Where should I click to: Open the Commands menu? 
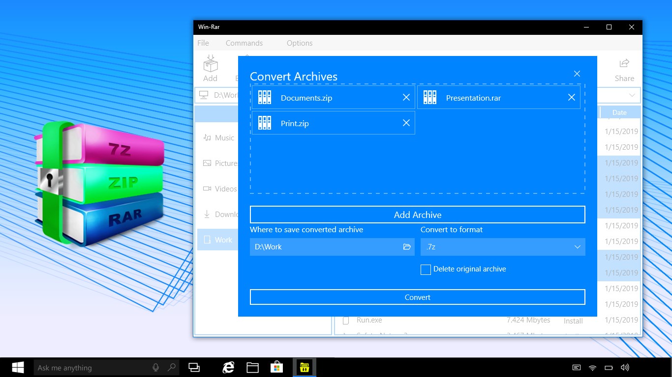pos(244,43)
